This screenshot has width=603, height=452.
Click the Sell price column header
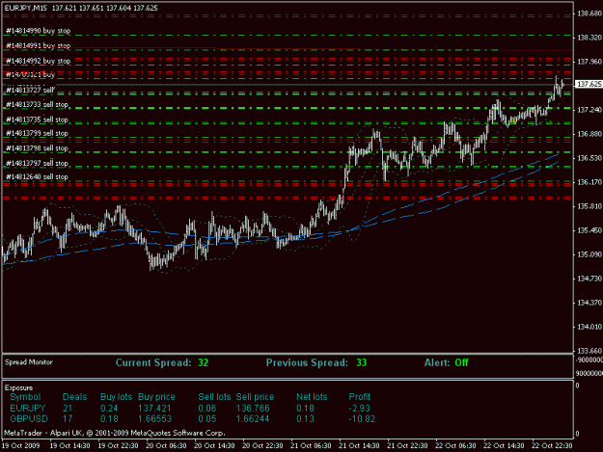[255, 397]
